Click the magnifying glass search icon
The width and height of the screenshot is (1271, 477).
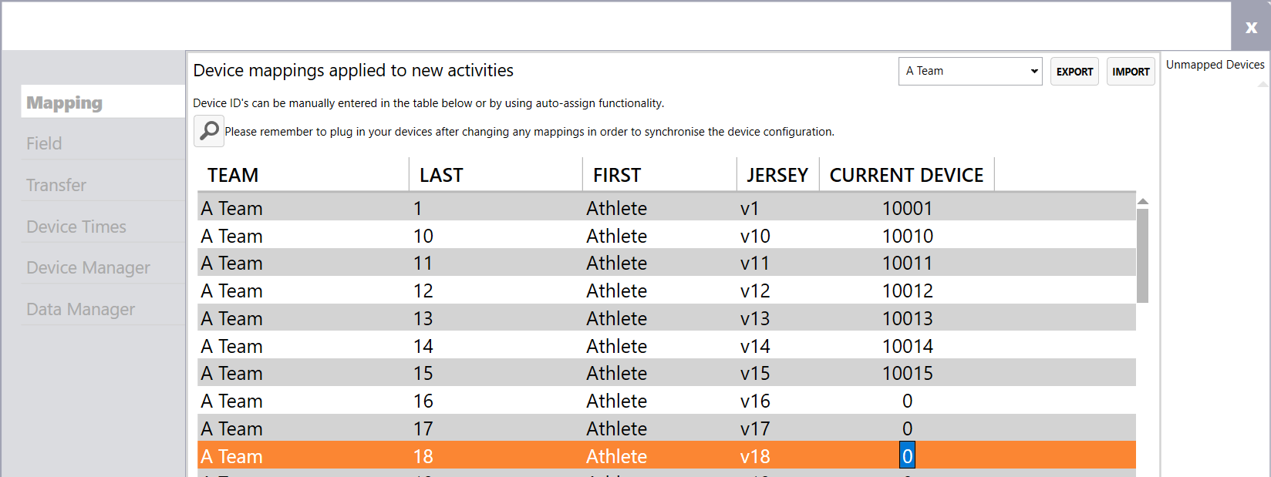(208, 131)
